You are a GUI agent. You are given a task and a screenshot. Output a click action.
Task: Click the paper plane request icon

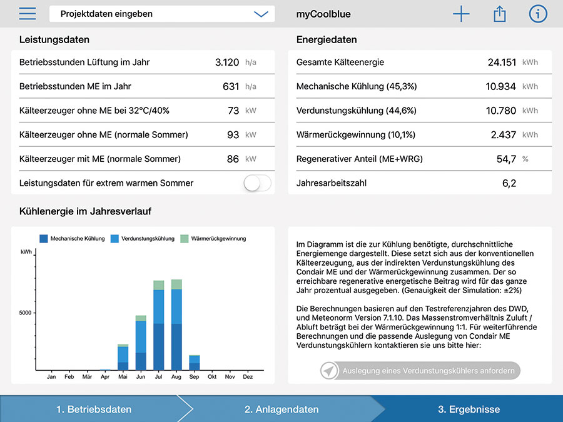pyautogui.click(x=329, y=371)
